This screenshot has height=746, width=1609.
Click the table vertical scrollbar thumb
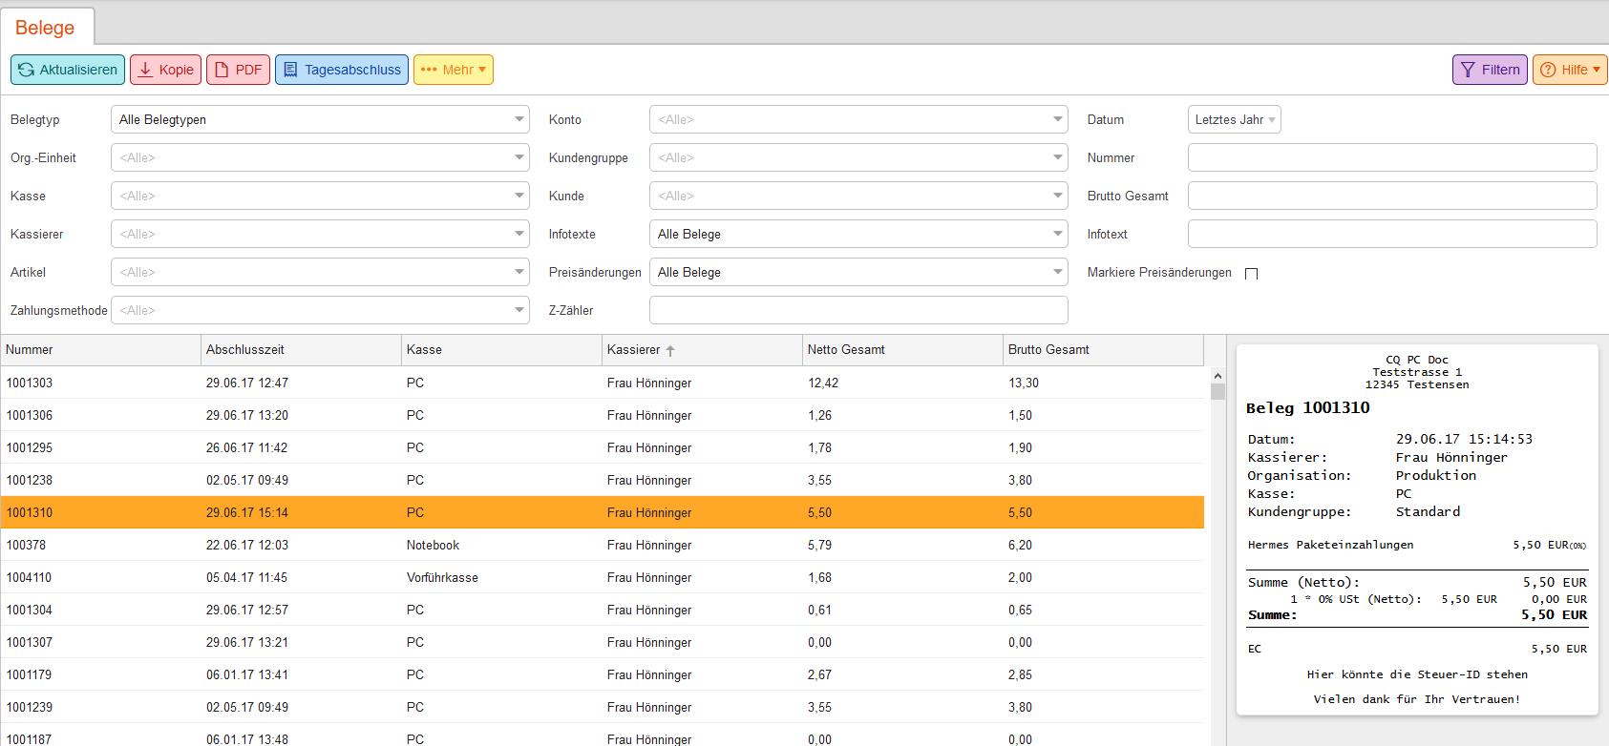point(1217,391)
